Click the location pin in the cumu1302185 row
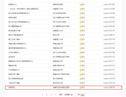 [80, 18]
